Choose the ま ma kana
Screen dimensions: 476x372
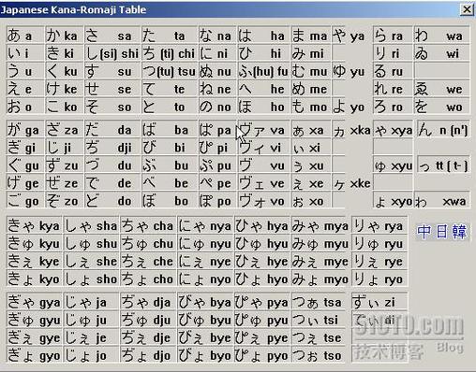310,36
